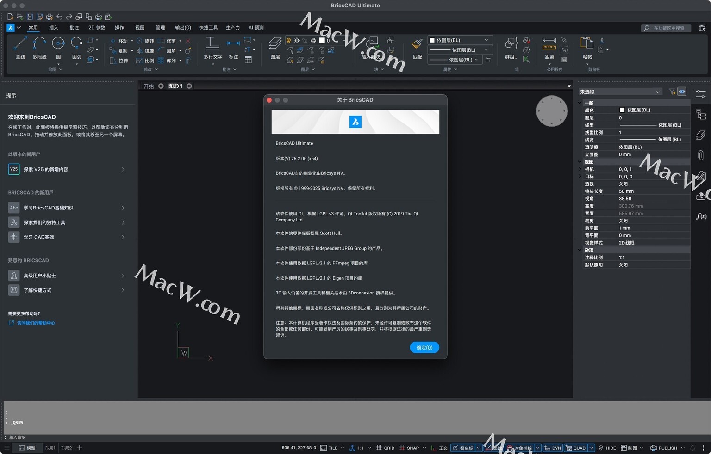Click 确定(O) in About dialog
This screenshot has height=454, width=711.
(424, 347)
